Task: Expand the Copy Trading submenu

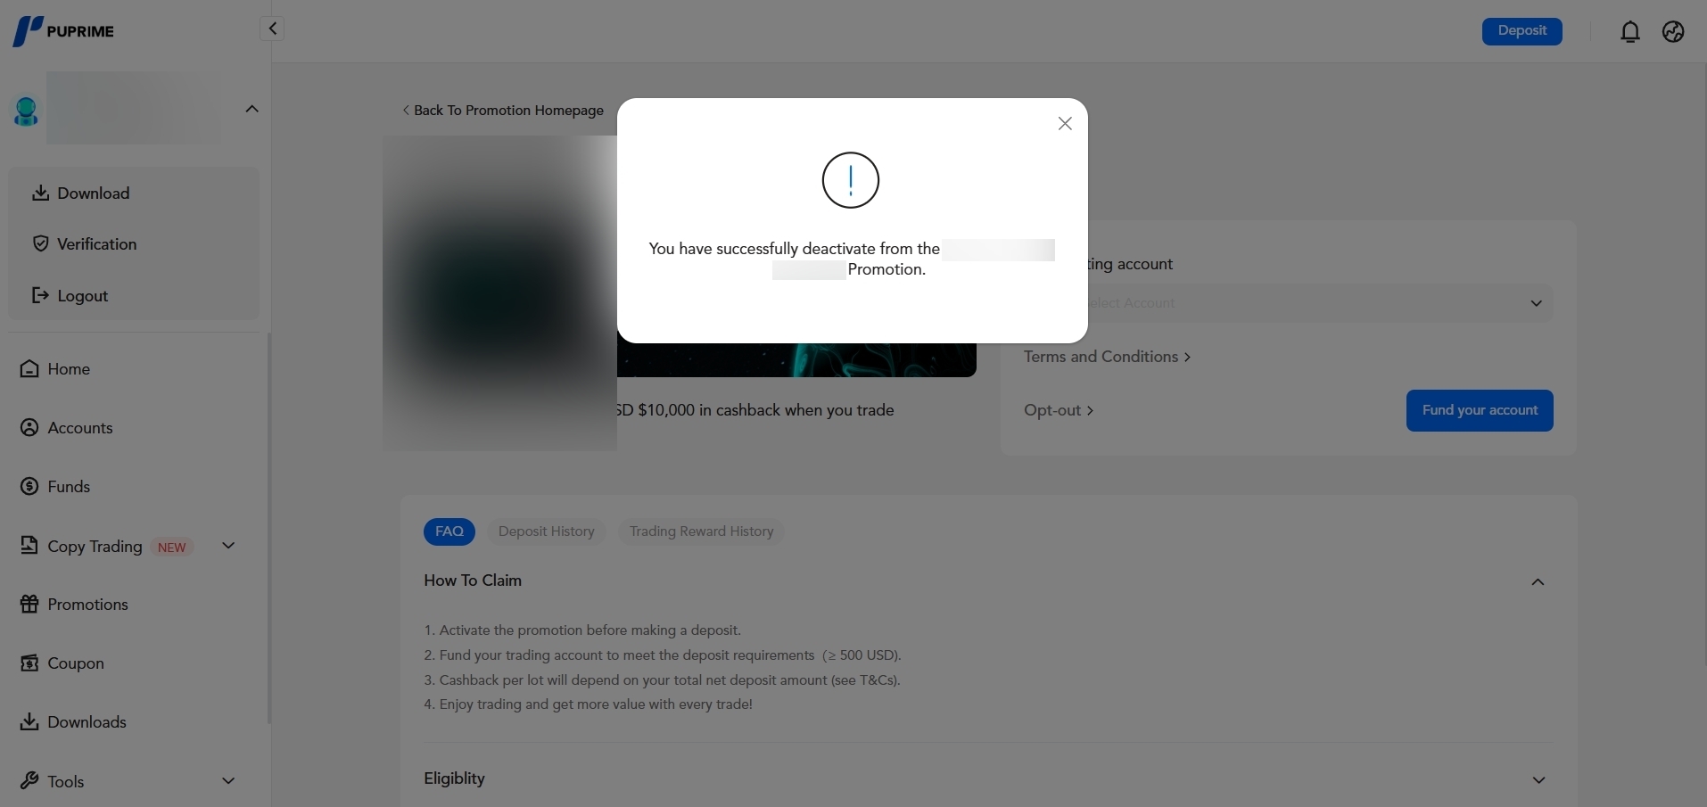Action: [228, 546]
